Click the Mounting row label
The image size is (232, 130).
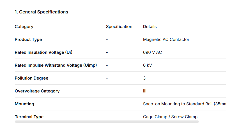(x=24, y=104)
